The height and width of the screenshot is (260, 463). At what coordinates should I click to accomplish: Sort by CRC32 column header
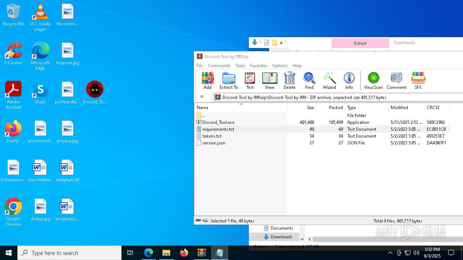point(437,108)
